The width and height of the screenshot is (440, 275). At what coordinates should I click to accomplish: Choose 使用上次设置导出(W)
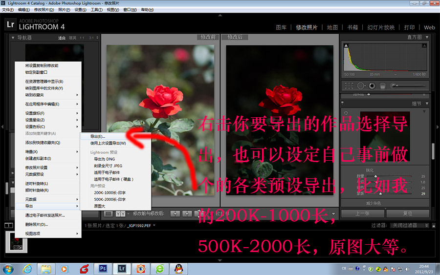[x=115, y=143]
